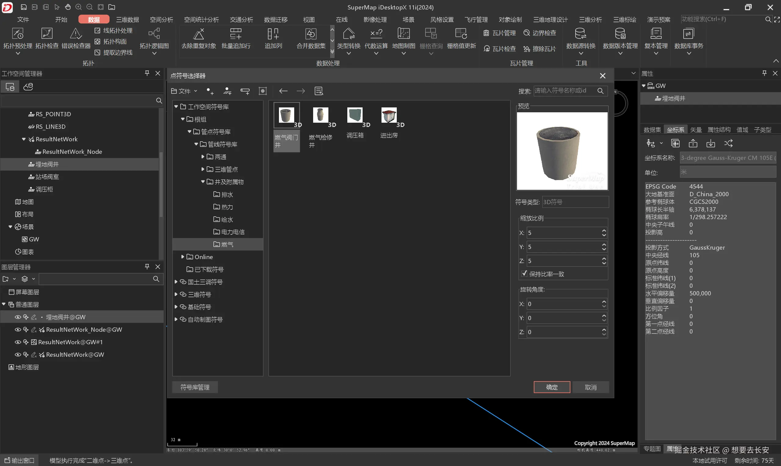Open 符号库管理

[195, 387]
